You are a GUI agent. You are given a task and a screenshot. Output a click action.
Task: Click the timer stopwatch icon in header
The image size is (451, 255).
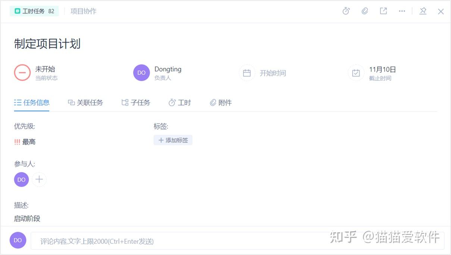tap(346, 11)
